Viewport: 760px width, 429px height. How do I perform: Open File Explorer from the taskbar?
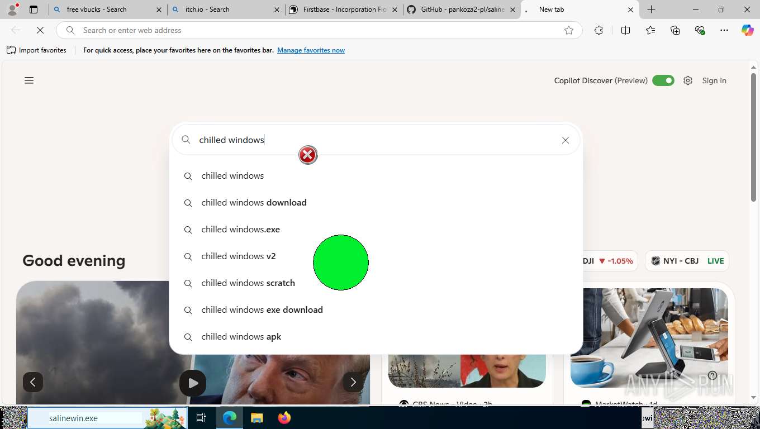256,418
